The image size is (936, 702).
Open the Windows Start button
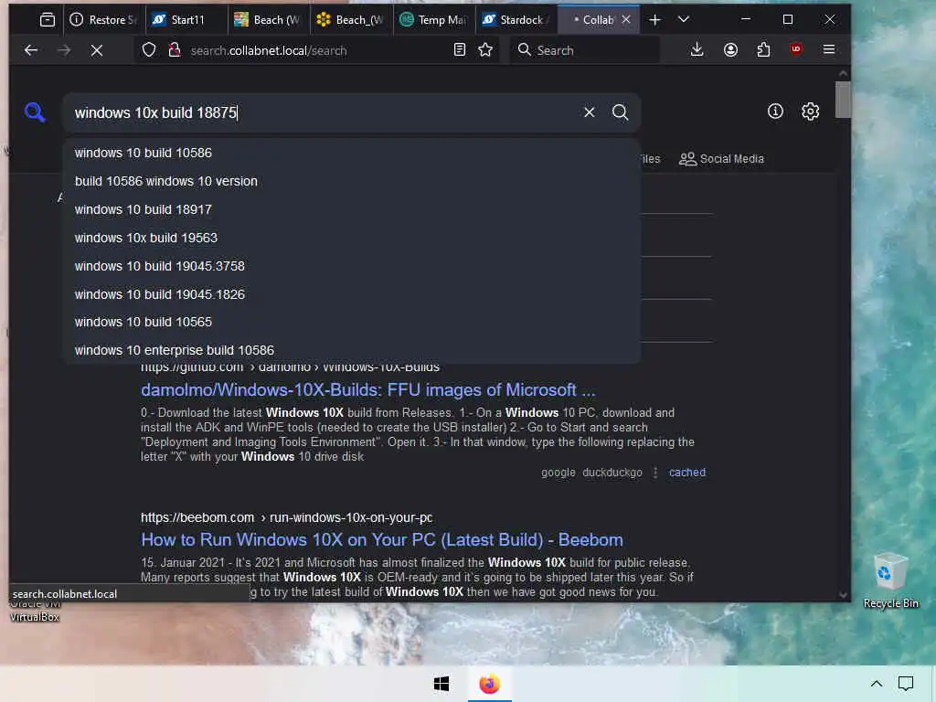tap(441, 684)
